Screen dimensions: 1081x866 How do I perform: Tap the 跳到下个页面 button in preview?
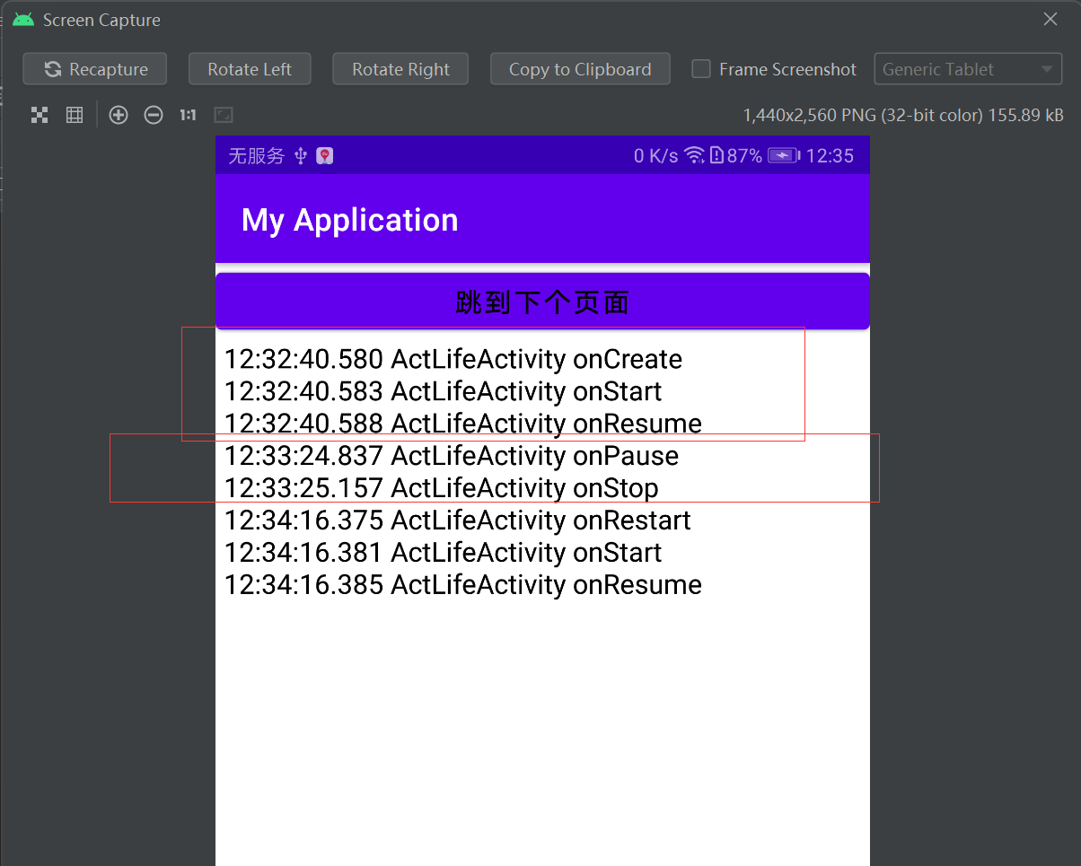pyautogui.click(x=542, y=302)
